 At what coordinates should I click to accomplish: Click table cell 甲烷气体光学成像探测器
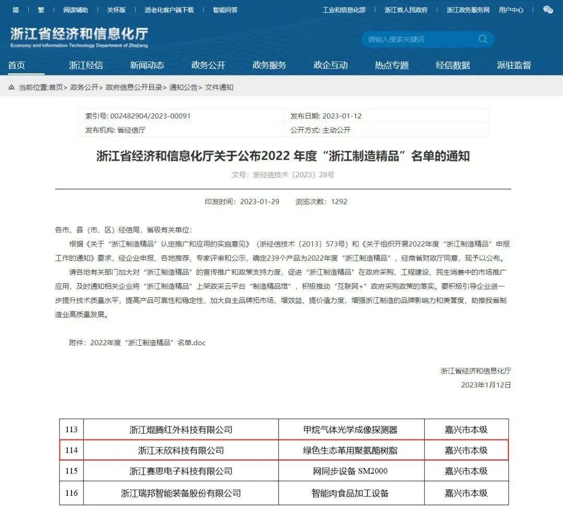(350, 430)
